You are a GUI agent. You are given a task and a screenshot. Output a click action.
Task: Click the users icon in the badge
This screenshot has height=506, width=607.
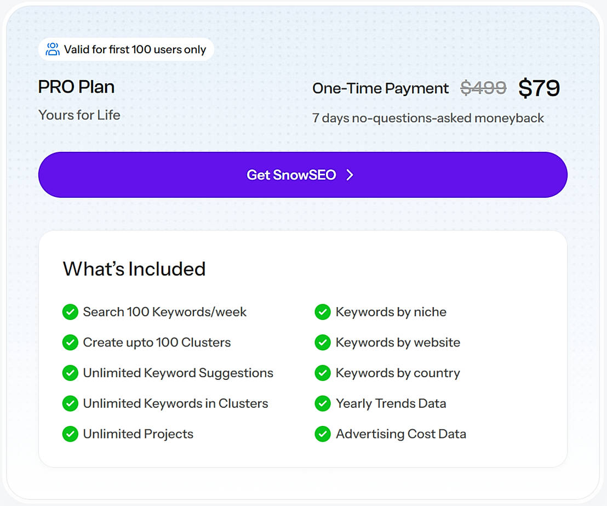[x=53, y=49]
